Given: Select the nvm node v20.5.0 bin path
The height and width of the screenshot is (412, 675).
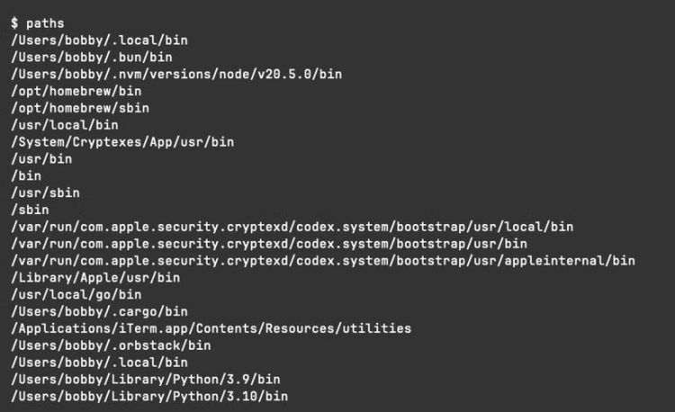Looking at the screenshot, I should [176, 74].
